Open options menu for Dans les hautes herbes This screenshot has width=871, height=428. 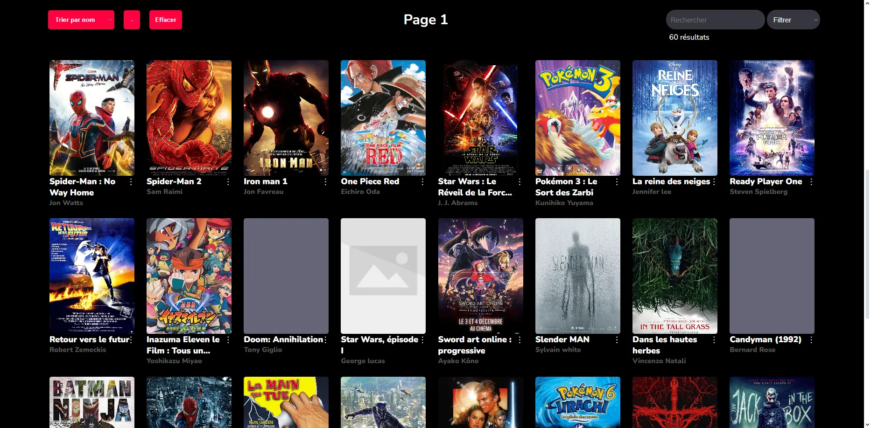(714, 340)
